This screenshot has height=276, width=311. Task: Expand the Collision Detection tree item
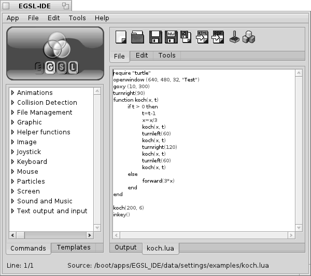click(x=13, y=103)
